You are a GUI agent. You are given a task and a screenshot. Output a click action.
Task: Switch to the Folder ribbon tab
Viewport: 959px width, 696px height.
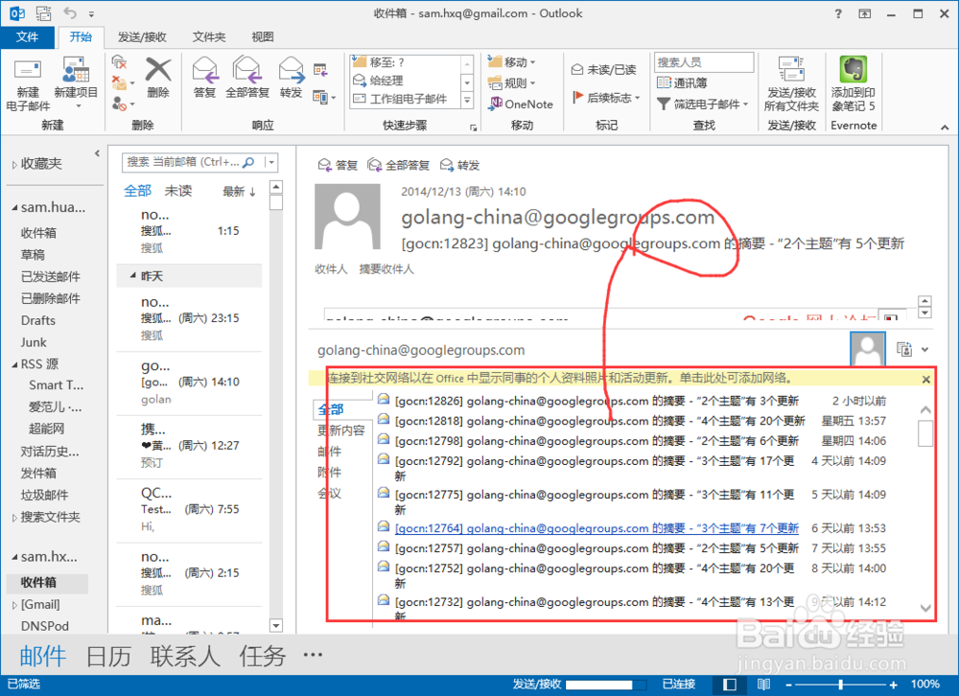[208, 37]
